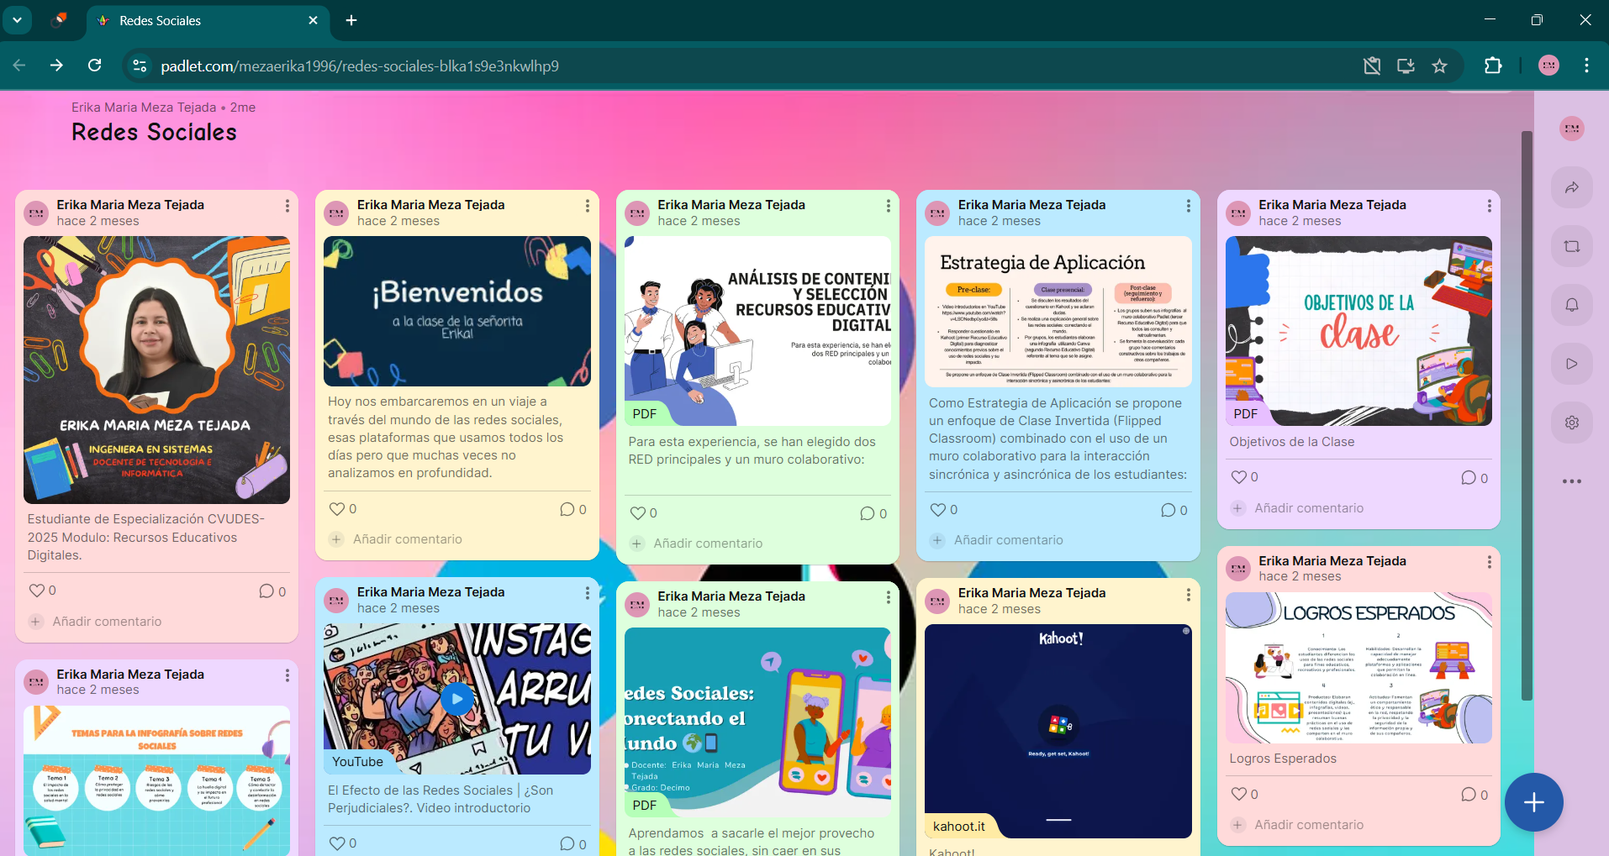Viewport: 1609px width, 856px height.
Task: Click the remake icon in right sidebar
Action: [1571, 246]
